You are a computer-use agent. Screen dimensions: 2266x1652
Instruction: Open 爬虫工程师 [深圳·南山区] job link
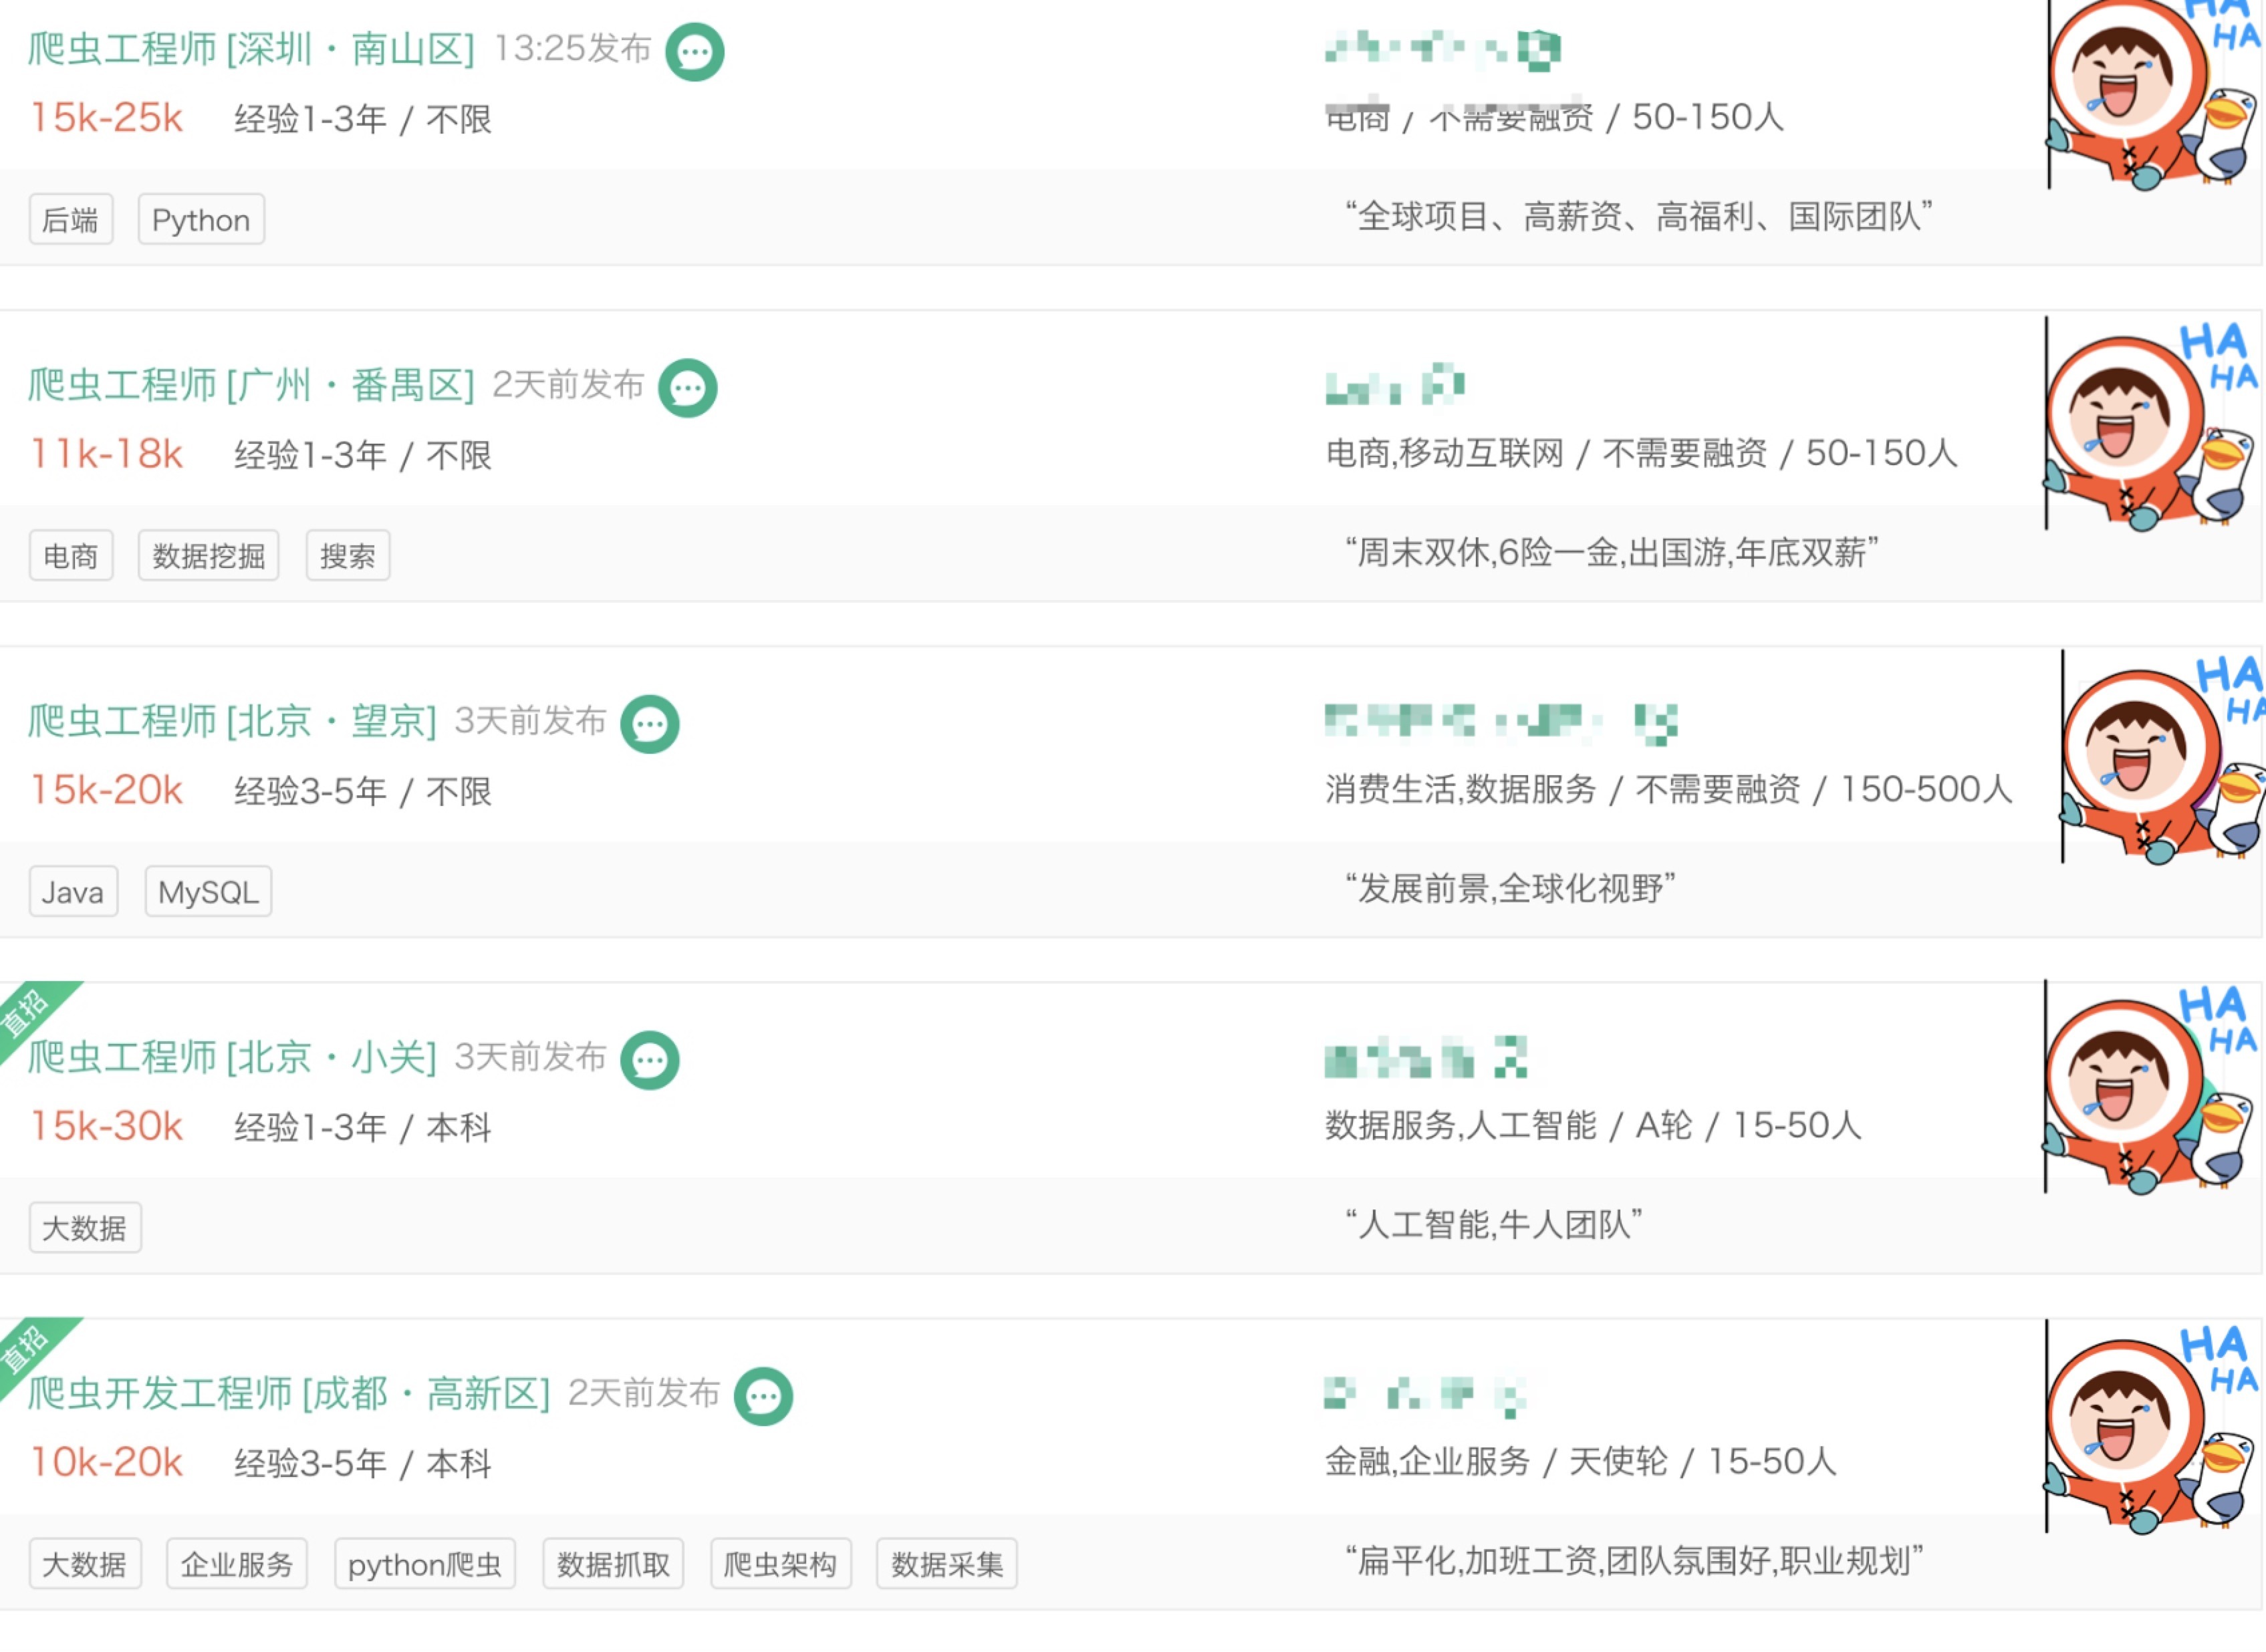[251, 49]
